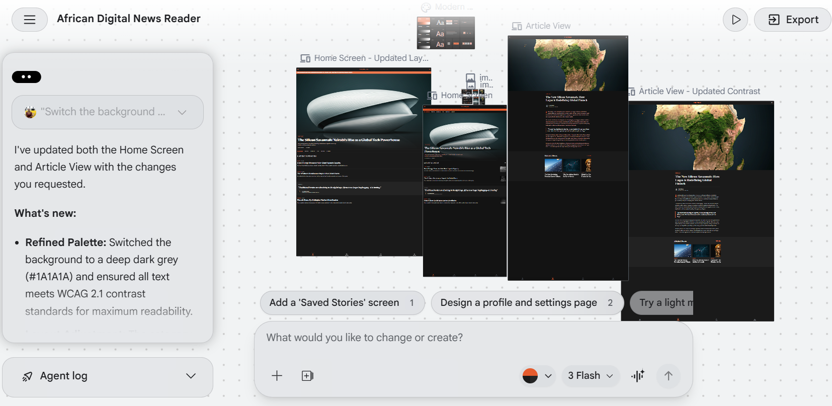Click the 'Try a light' suggestion chip
The height and width of the screenshot is (406, 832).
coord(662,303)
